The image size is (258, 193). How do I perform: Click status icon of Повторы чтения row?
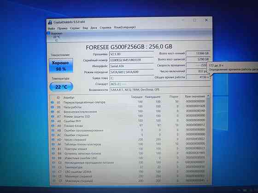pos(53,149)
